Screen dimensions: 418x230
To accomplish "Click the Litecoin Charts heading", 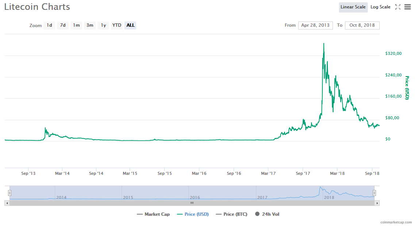I will 37,7.
